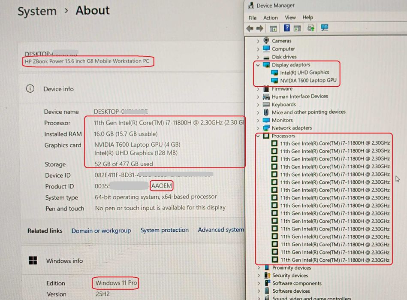The width and height of the screenshot is (407, 300).
Task: Click the "Windows 11 Pro" edition value
Action: 116,282
